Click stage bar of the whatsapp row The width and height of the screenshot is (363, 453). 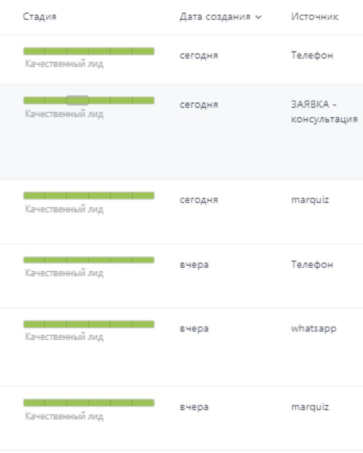pos(89,324)
